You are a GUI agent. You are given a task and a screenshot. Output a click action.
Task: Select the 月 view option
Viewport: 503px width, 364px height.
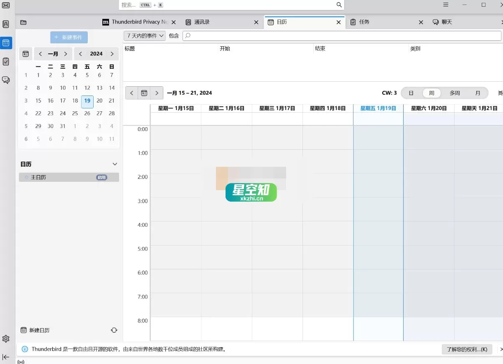tap(478, 93)
